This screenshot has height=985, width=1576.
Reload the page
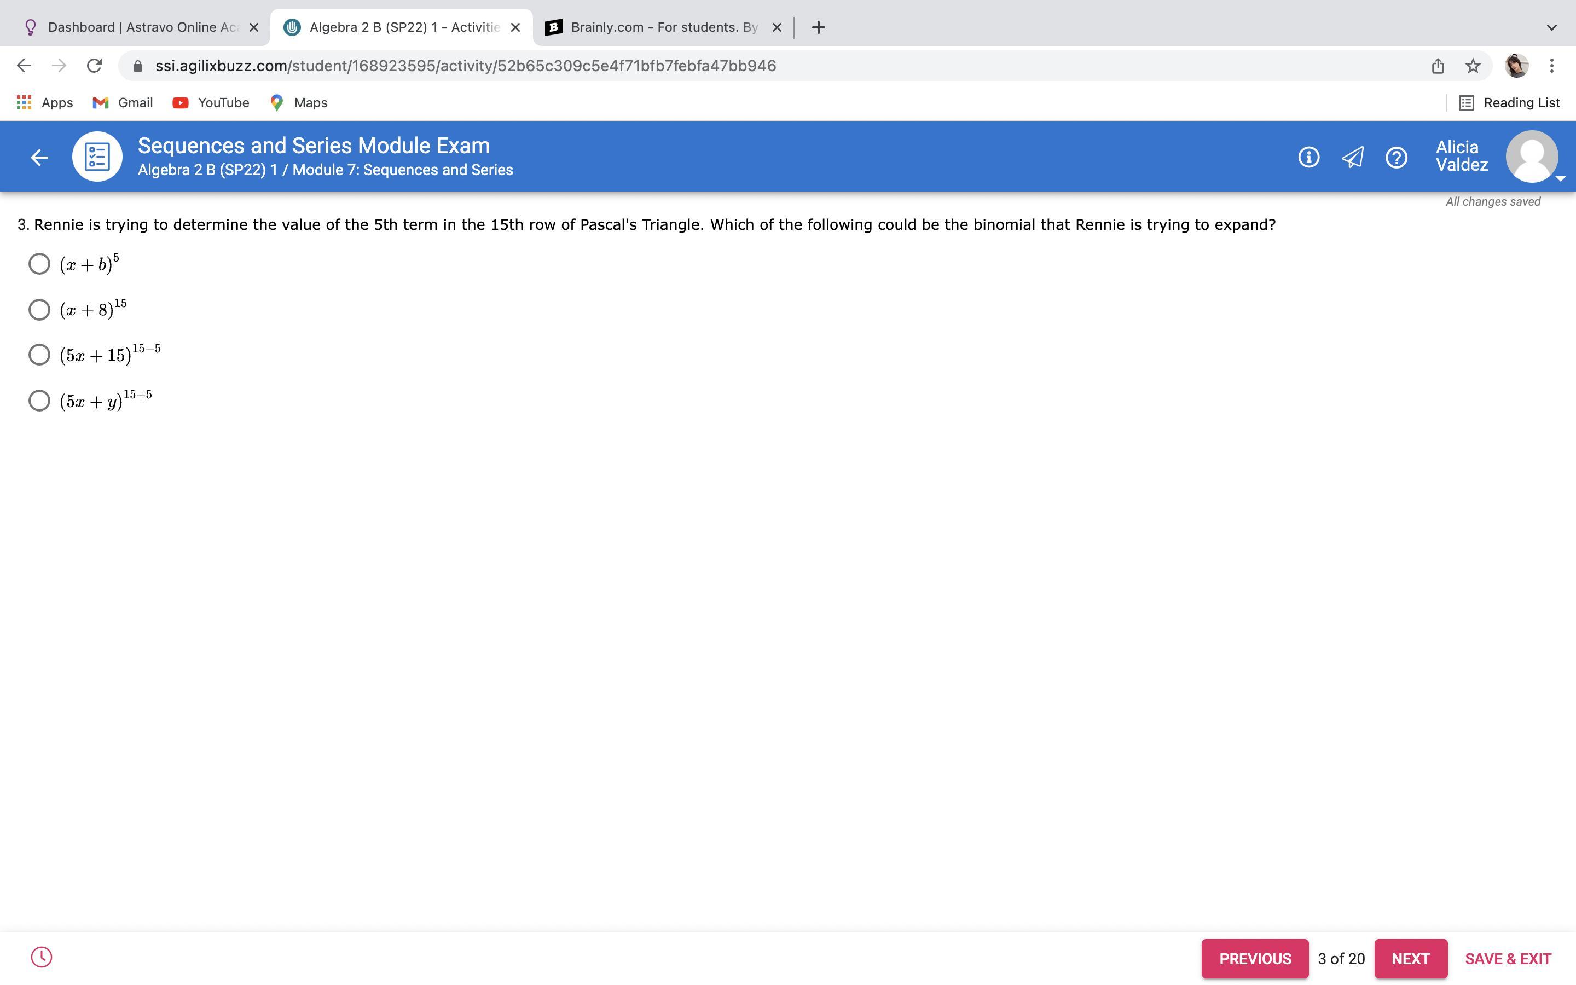[x=95, y=66]
